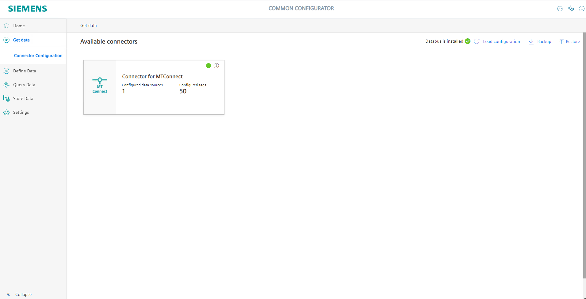586x299 pixels.
Task: Click Configured tags label
Action: (193, 85)
